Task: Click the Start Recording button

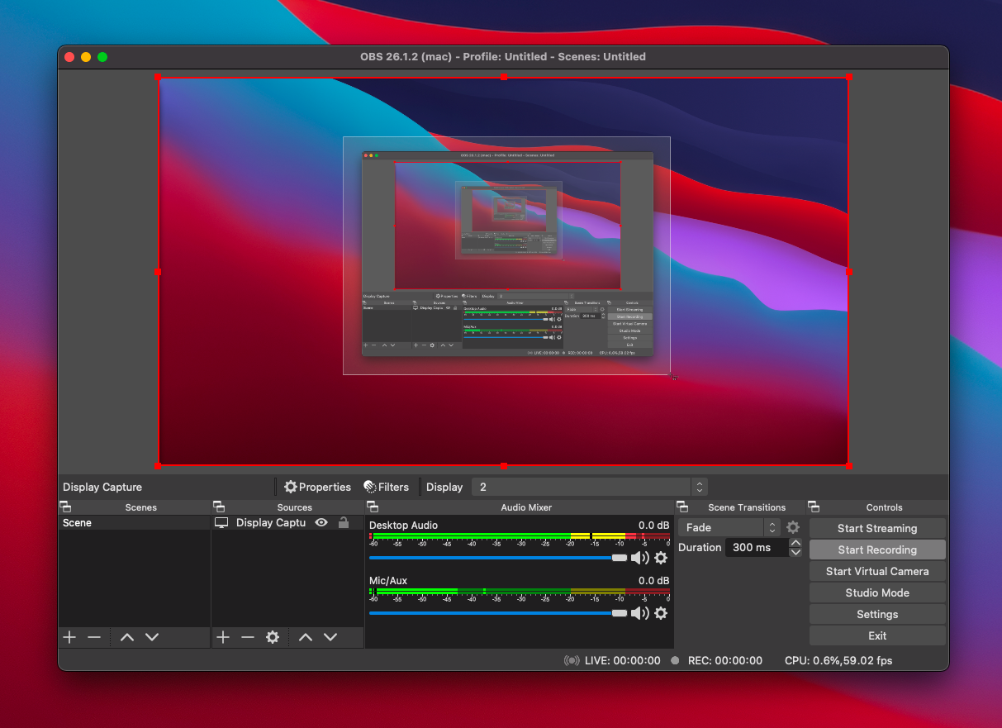Action: [x=876, y=550]
